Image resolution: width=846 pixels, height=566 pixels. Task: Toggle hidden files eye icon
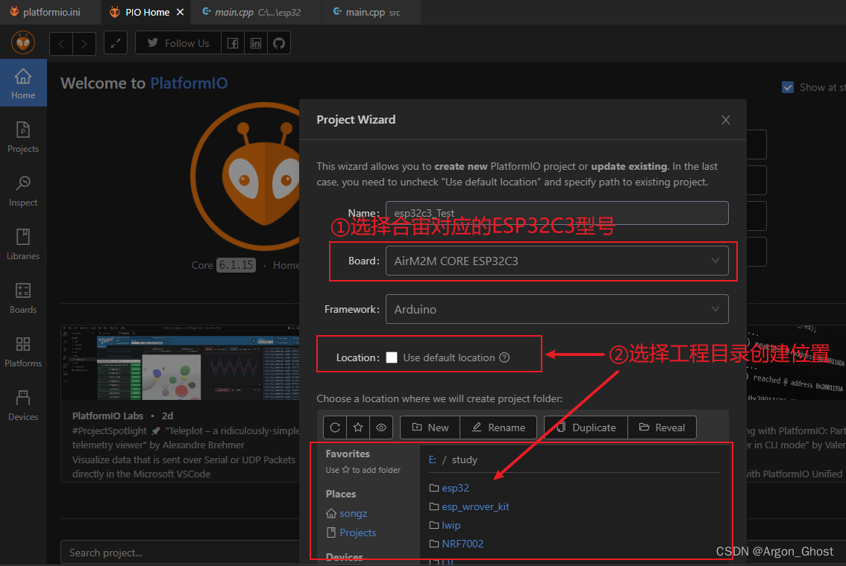(381, 427)
